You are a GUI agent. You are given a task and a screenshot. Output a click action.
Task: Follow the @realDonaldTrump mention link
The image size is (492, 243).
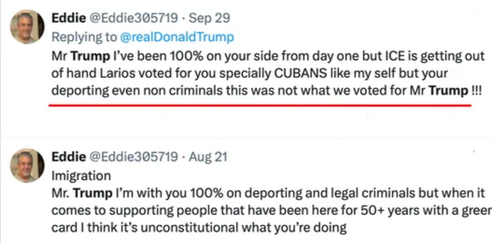click(175, 36)
